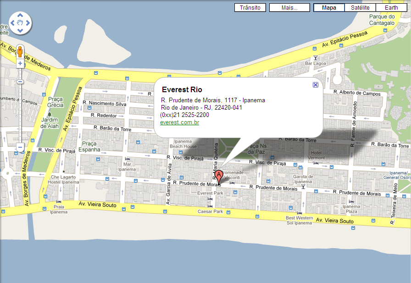Click the hotel icon below Hotel Vermont
Viewport: 411px width, 283px height.
(316, 163)
